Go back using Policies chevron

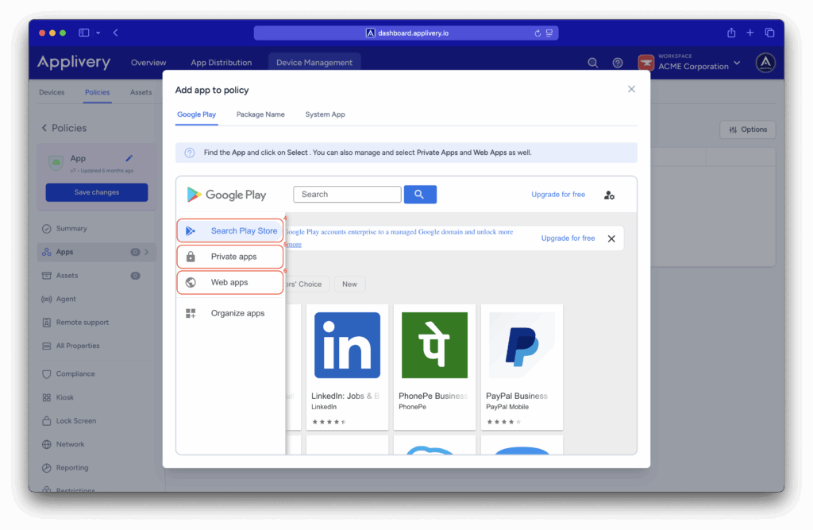pyautogui.click(x=44, y=128)
